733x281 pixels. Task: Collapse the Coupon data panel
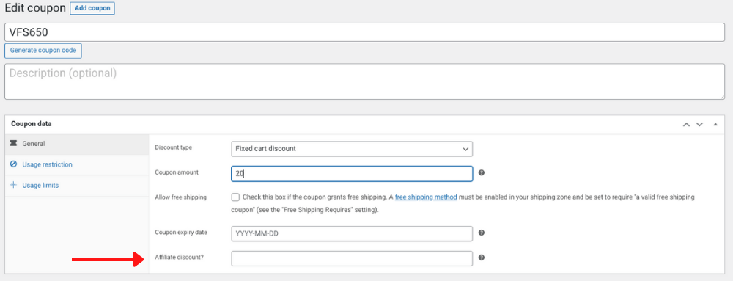(715, 125)
